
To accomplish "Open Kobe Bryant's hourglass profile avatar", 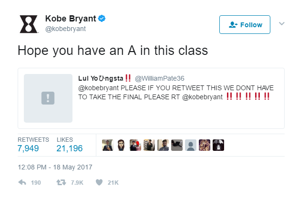I will [29, 24].
